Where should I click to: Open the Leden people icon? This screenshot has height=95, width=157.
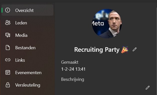click(8, 23)
